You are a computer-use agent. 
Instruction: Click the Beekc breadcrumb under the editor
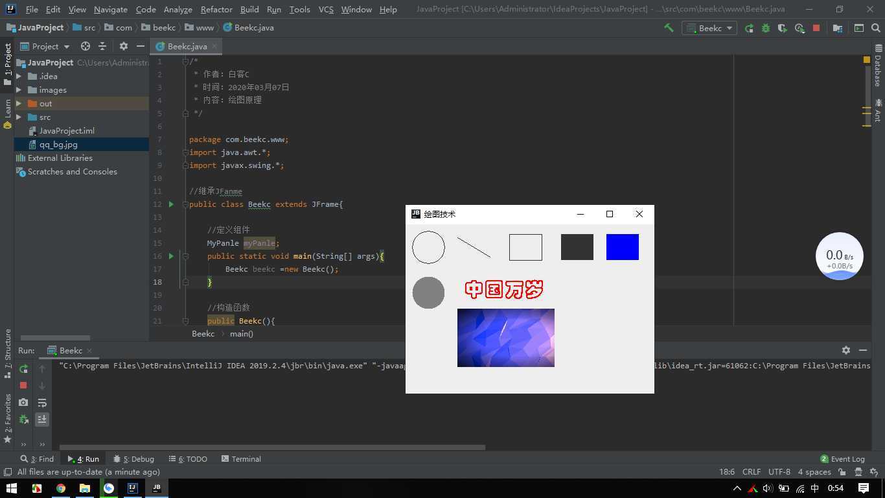click(203, 334)
